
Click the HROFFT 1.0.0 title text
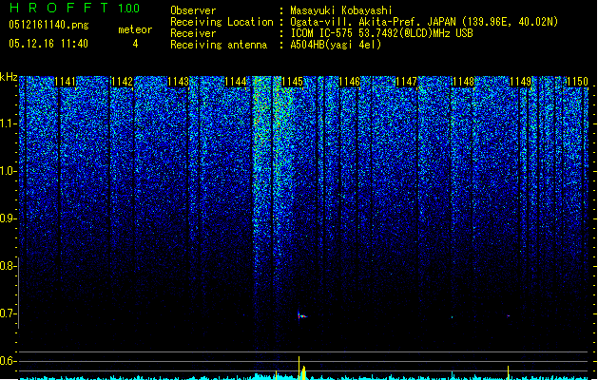click(x=75, y=8)
